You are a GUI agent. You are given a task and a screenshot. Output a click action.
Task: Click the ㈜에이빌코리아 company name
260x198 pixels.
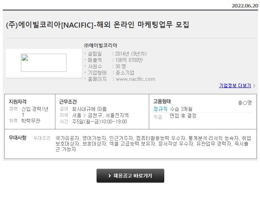point(101,45)
